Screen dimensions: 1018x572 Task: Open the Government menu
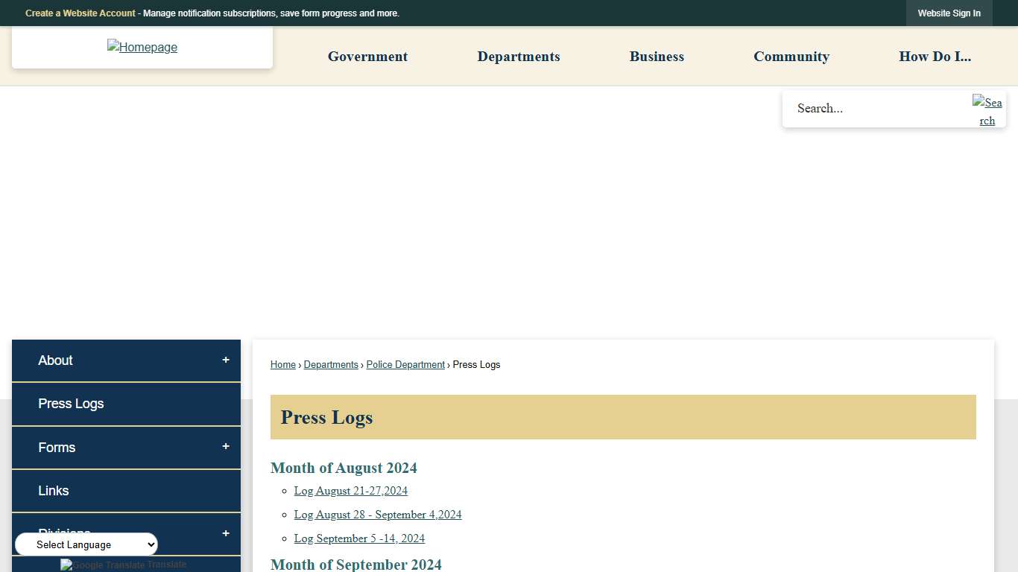coord(367,57)
